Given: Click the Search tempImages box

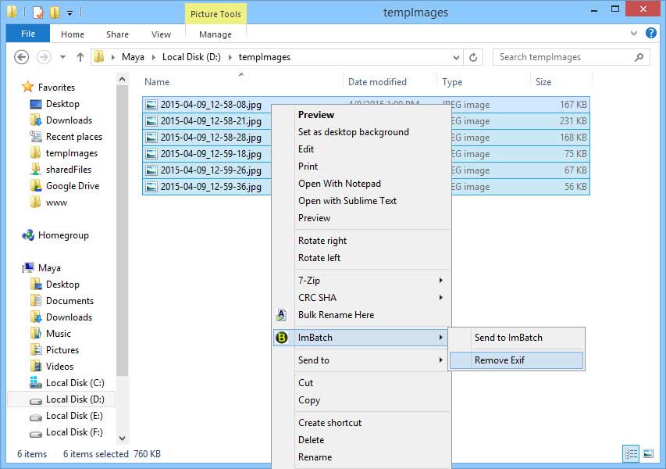Looking at the screenshot, I should tap(570, 56).
